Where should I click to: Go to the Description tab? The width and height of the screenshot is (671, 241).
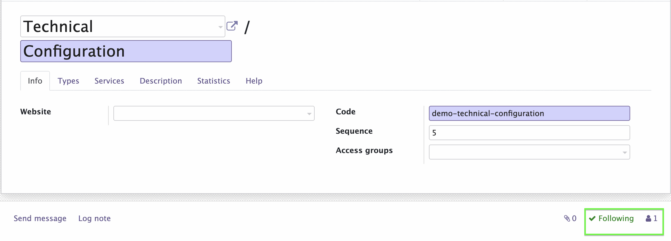coord(161,81)
